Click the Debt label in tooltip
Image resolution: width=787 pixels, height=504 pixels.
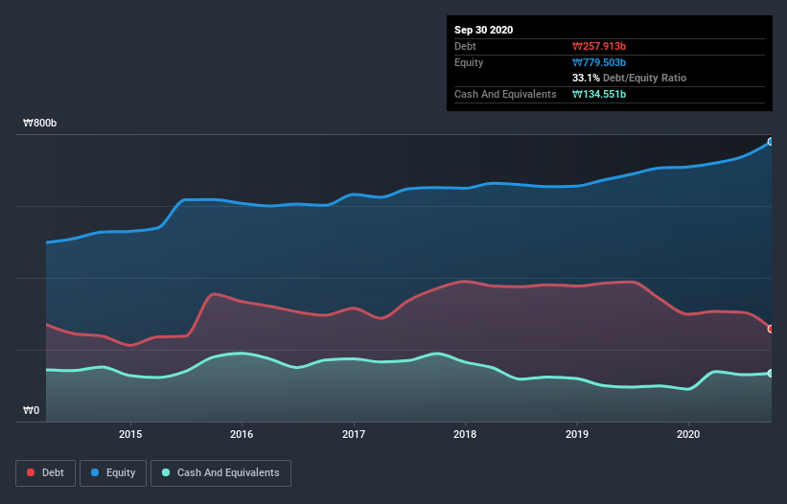click(465, 46)
